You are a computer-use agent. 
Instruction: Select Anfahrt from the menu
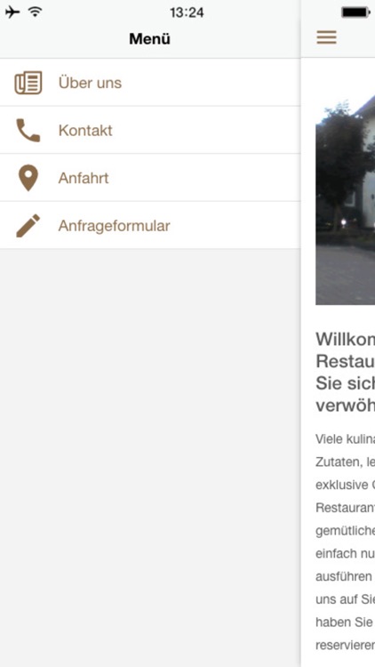click(x=150, y=178)
